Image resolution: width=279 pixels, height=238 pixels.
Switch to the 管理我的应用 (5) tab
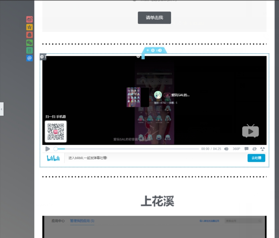click(82, 221)
